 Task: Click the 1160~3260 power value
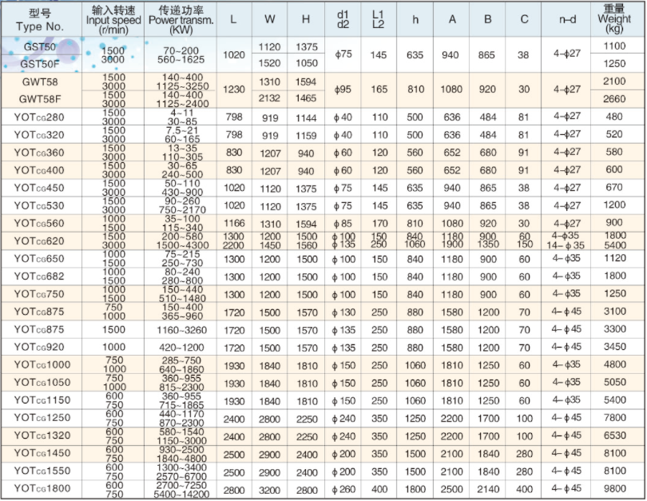[181, 330]
